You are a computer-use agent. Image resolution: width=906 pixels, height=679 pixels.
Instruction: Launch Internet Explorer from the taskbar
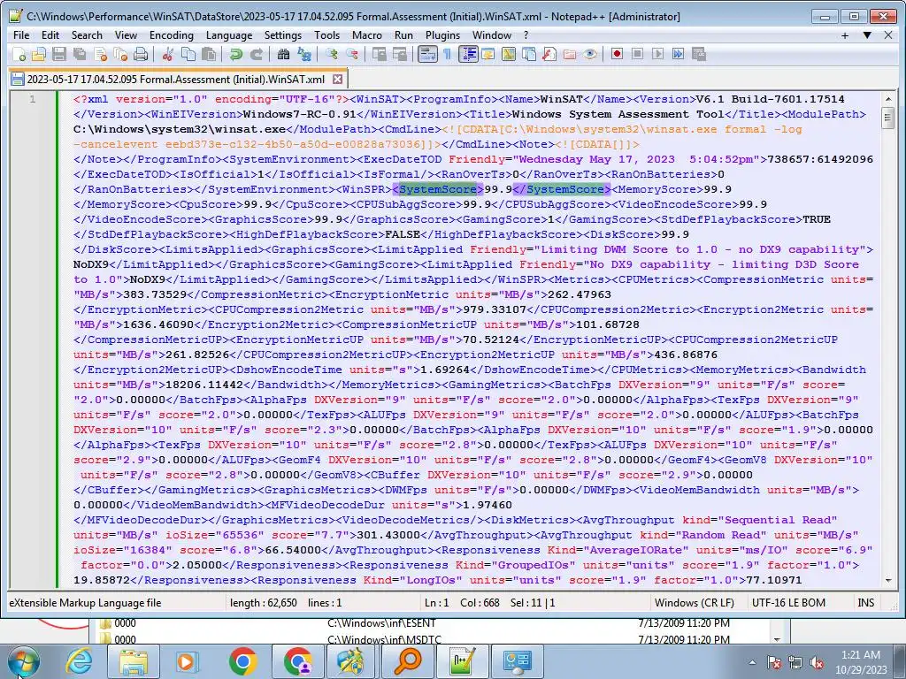click(79, 661)
